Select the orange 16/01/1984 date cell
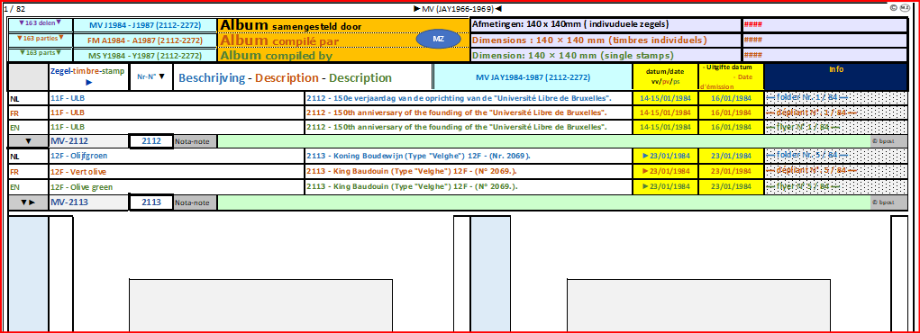920x333 pixels. coord(731,112)
